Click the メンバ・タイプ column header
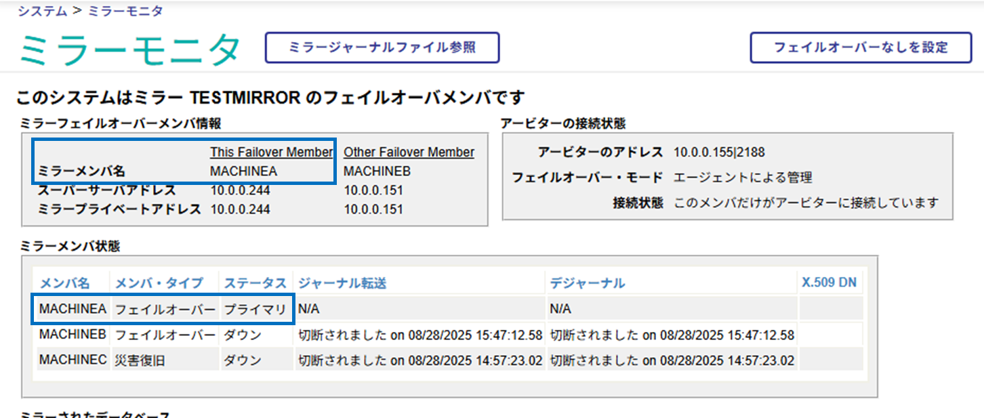 click(159, 283)
